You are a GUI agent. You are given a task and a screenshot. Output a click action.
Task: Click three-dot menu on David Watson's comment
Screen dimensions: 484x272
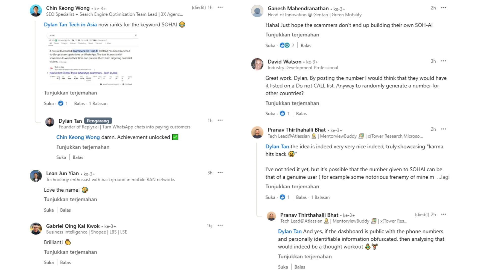point(444,61)
